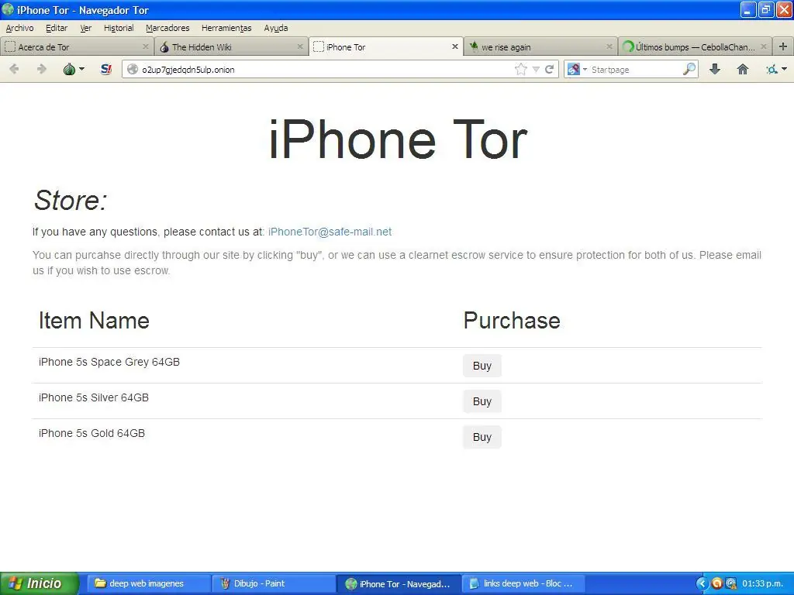The width and height of the screenshot is (794, 595).
Task: Open the Editar menu
Action: coord(56,28)
